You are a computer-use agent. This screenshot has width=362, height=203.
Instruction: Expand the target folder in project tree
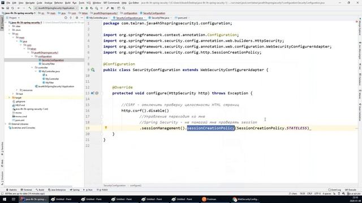click(10, 98)
